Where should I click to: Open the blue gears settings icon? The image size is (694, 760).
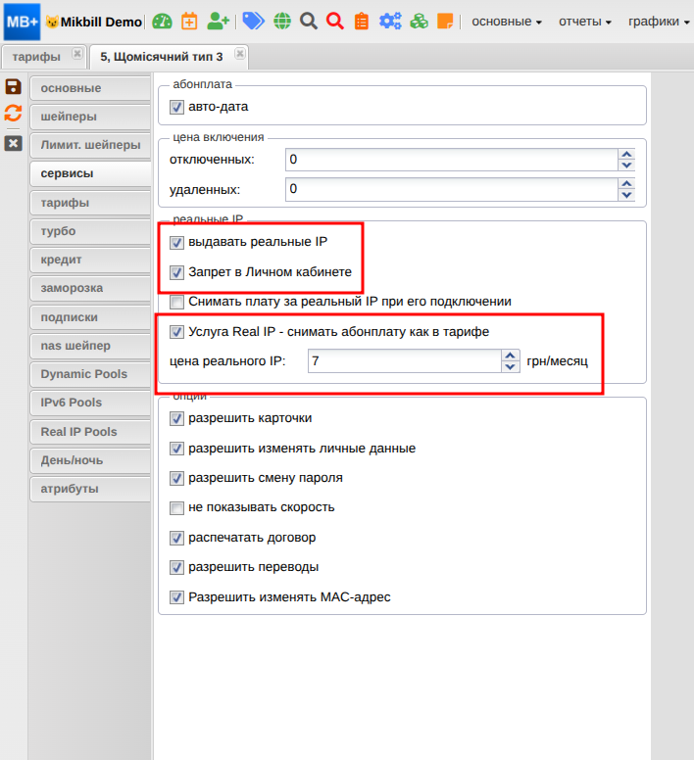pyautogui.click(x=390, y=22)
